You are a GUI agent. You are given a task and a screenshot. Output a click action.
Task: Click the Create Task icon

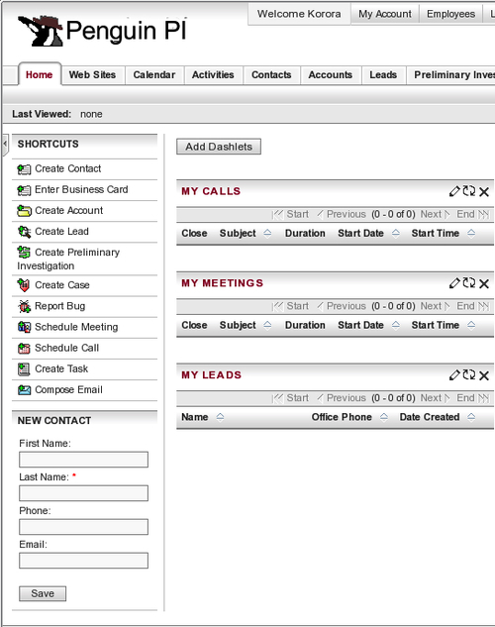(x=24, y=369)
